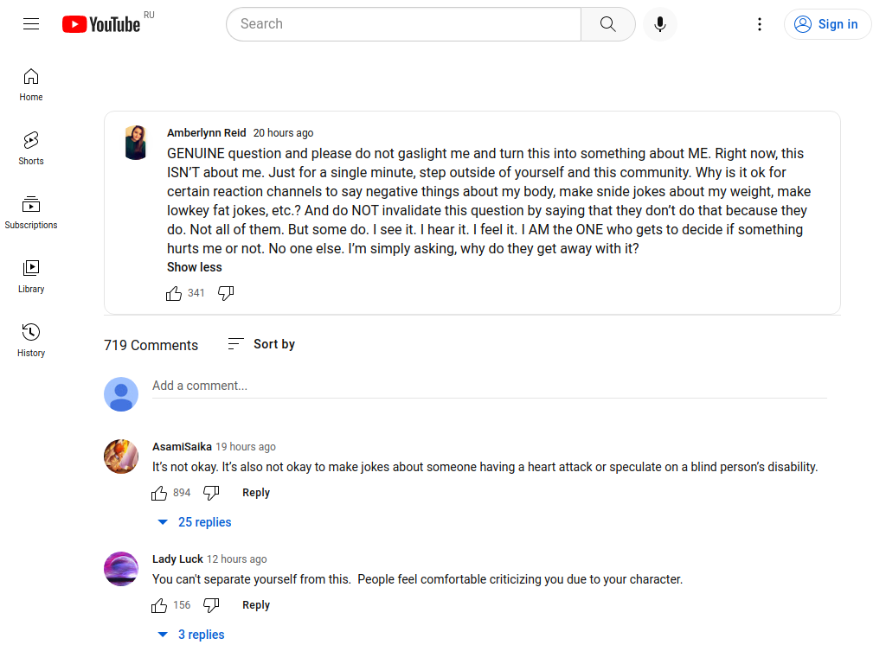Open Subscriptions in sidebar
The height and width of the screenshot is (664, 886).
coord(31,213)
